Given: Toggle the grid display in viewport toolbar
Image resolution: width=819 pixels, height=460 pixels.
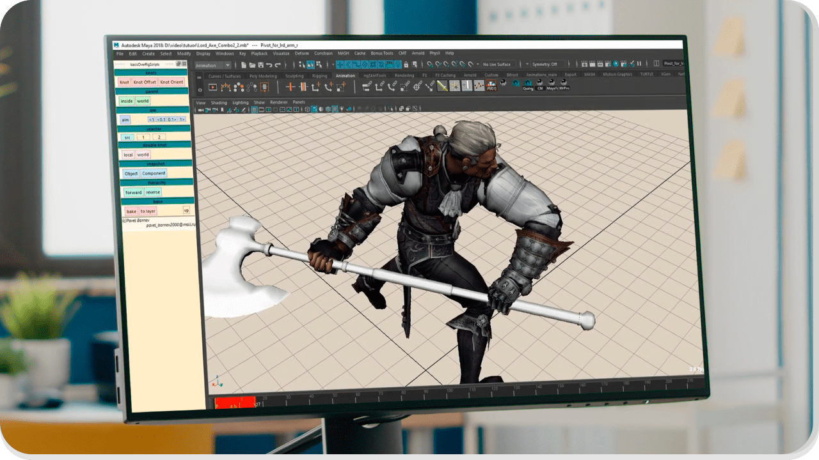Looking at the screenshot, I should coord(254,110).
